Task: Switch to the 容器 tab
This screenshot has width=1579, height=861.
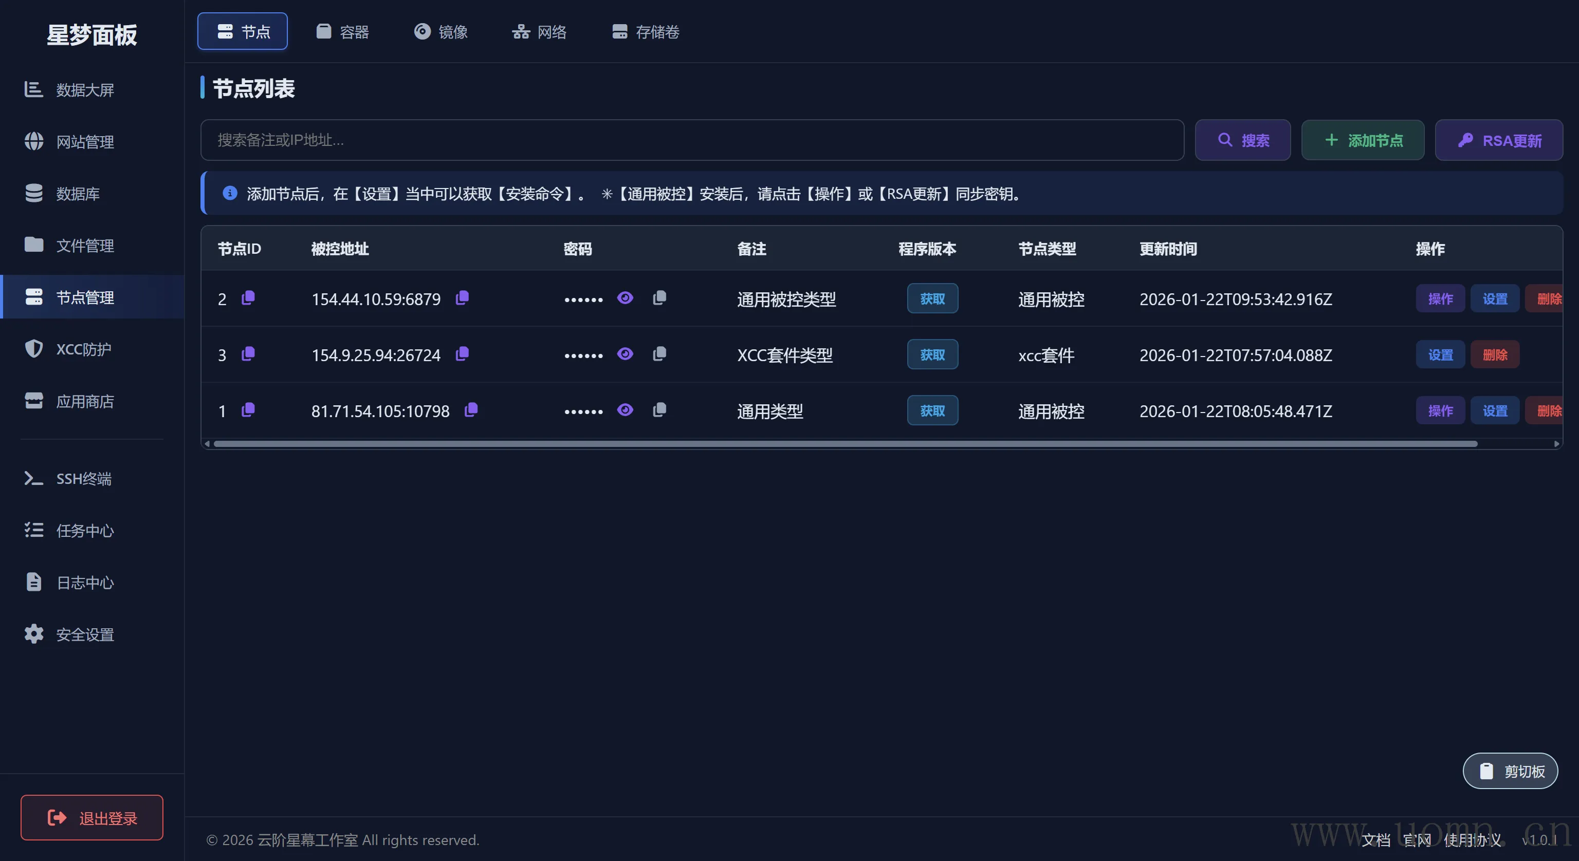Action: pyautogui.click(x=342, y=31)
